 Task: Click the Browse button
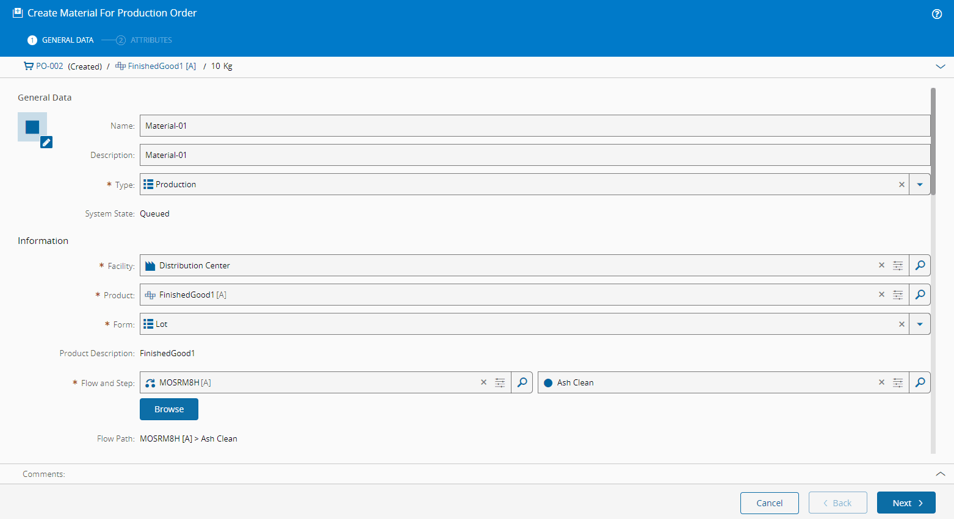point(169,409)
